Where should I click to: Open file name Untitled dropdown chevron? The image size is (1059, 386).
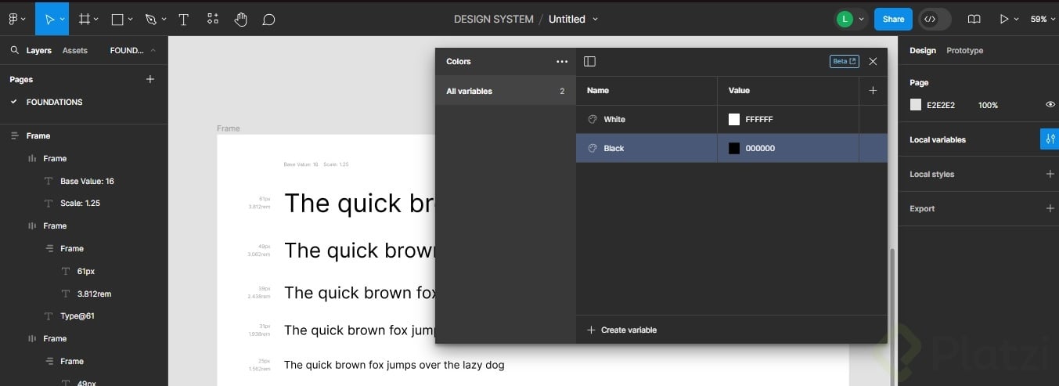[596, 19]
